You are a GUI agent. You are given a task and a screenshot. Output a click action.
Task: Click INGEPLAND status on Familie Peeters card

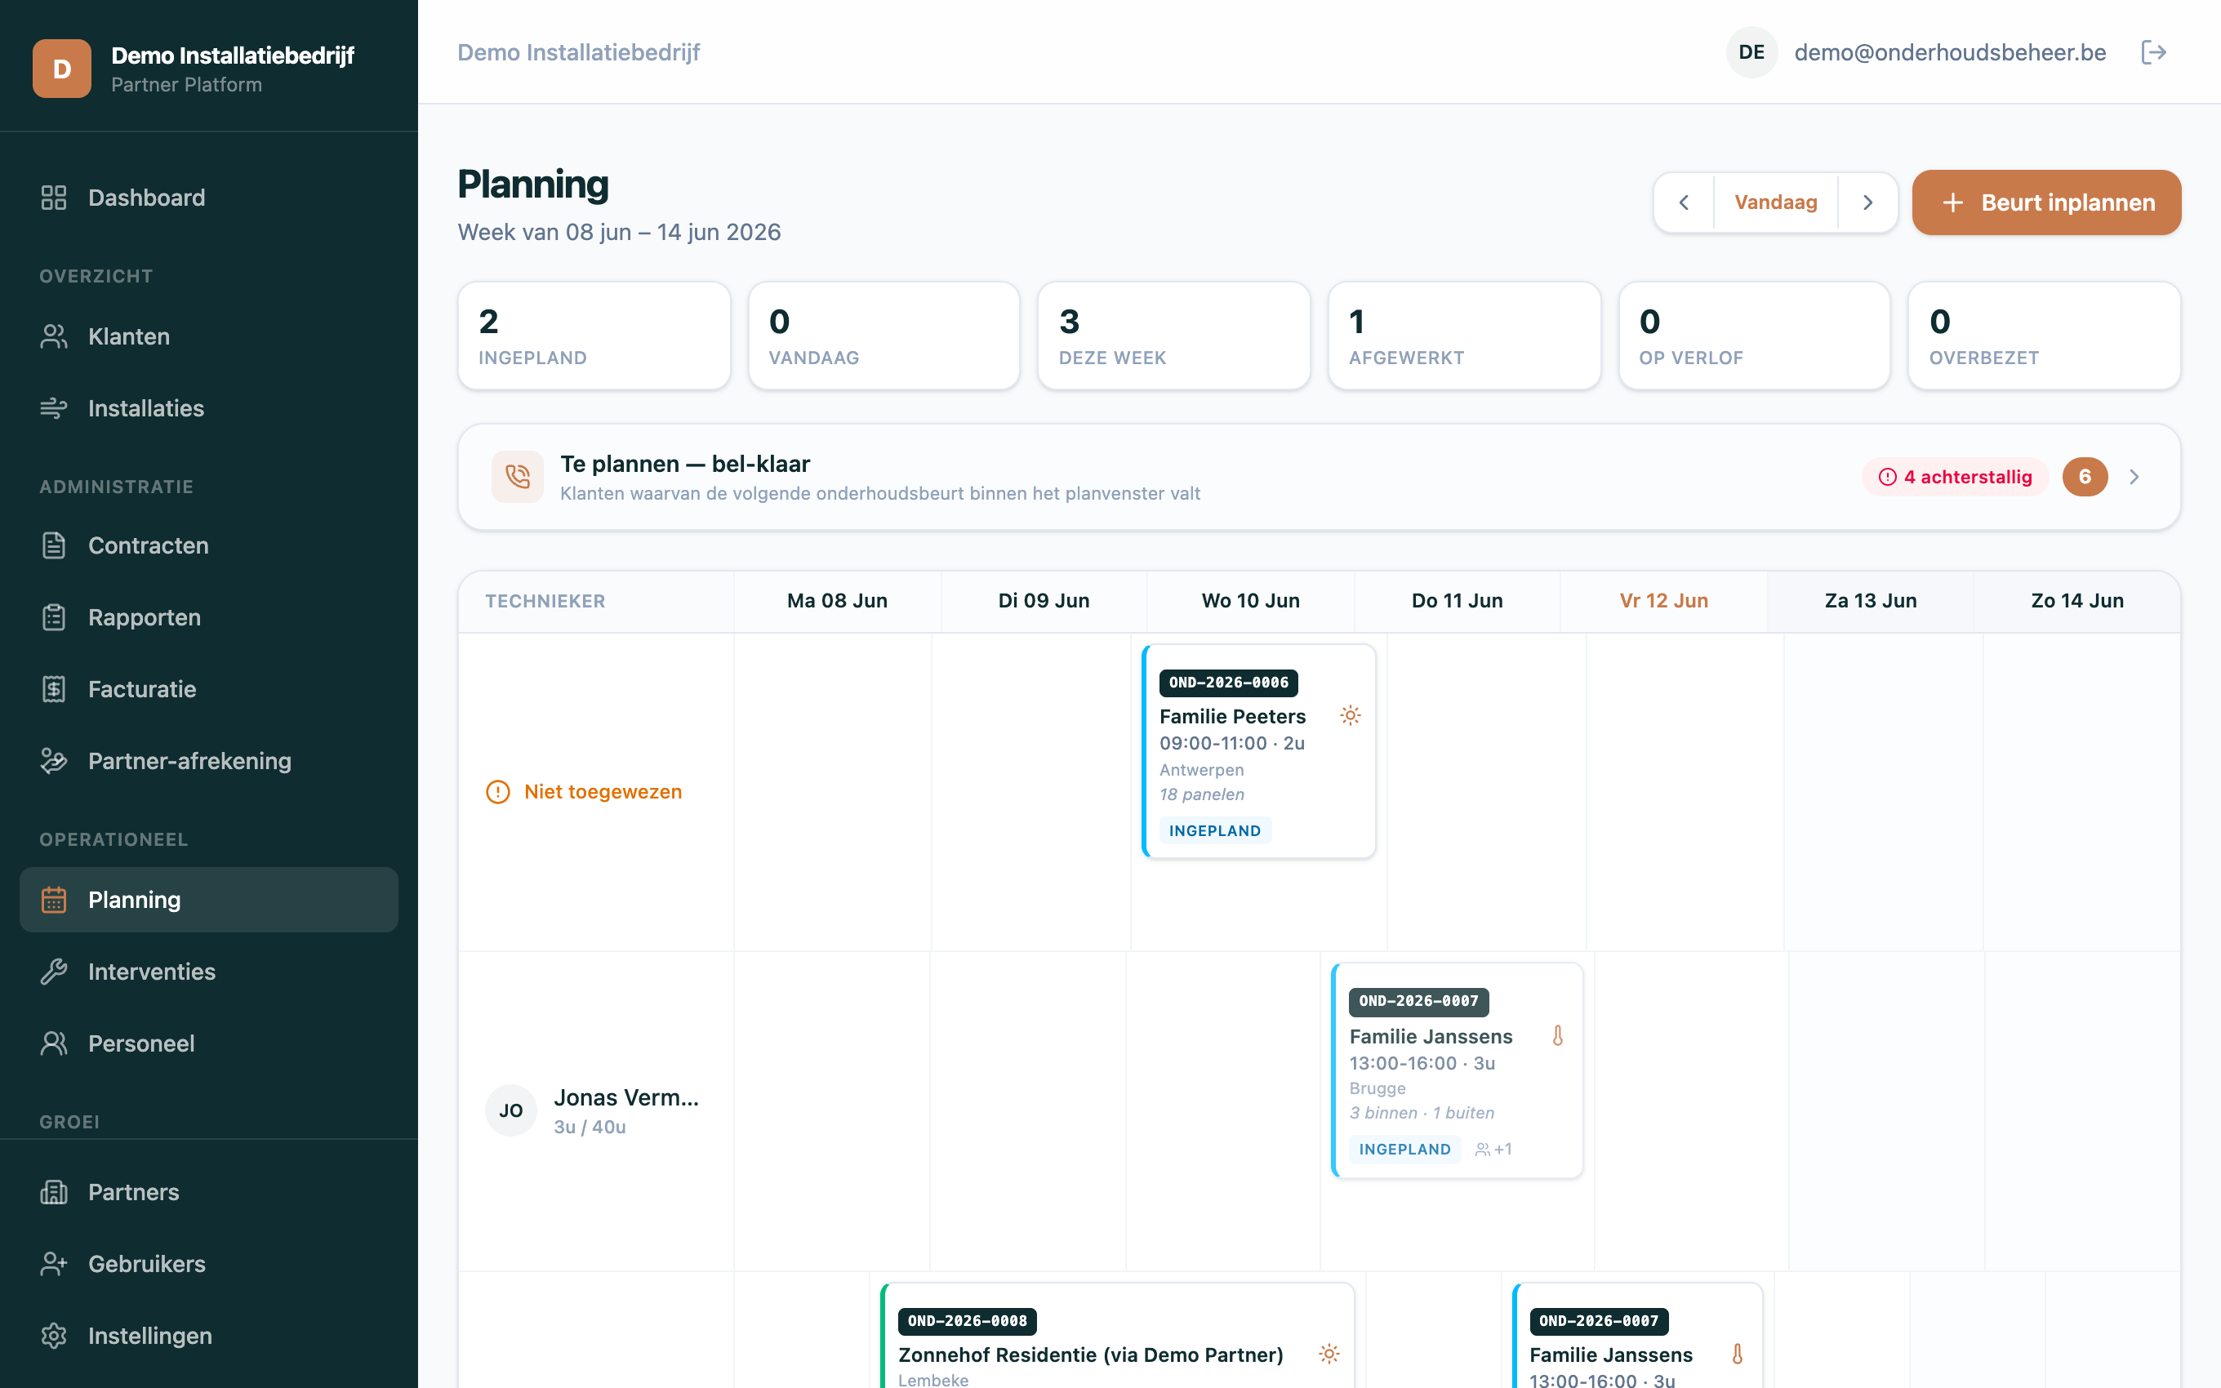(1215, 831)
